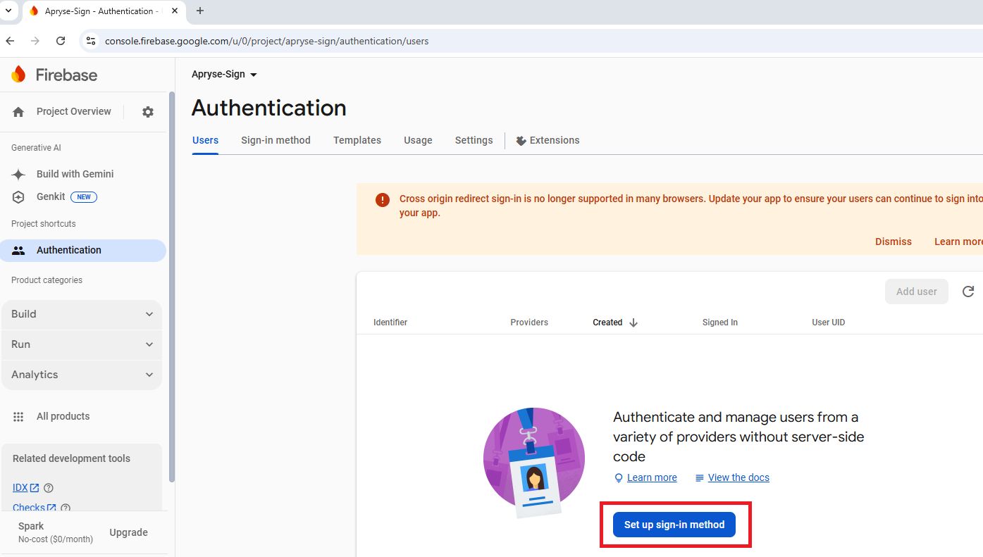Open the View the docs link
Screen dimensions: 983x557
click(738, 477)
